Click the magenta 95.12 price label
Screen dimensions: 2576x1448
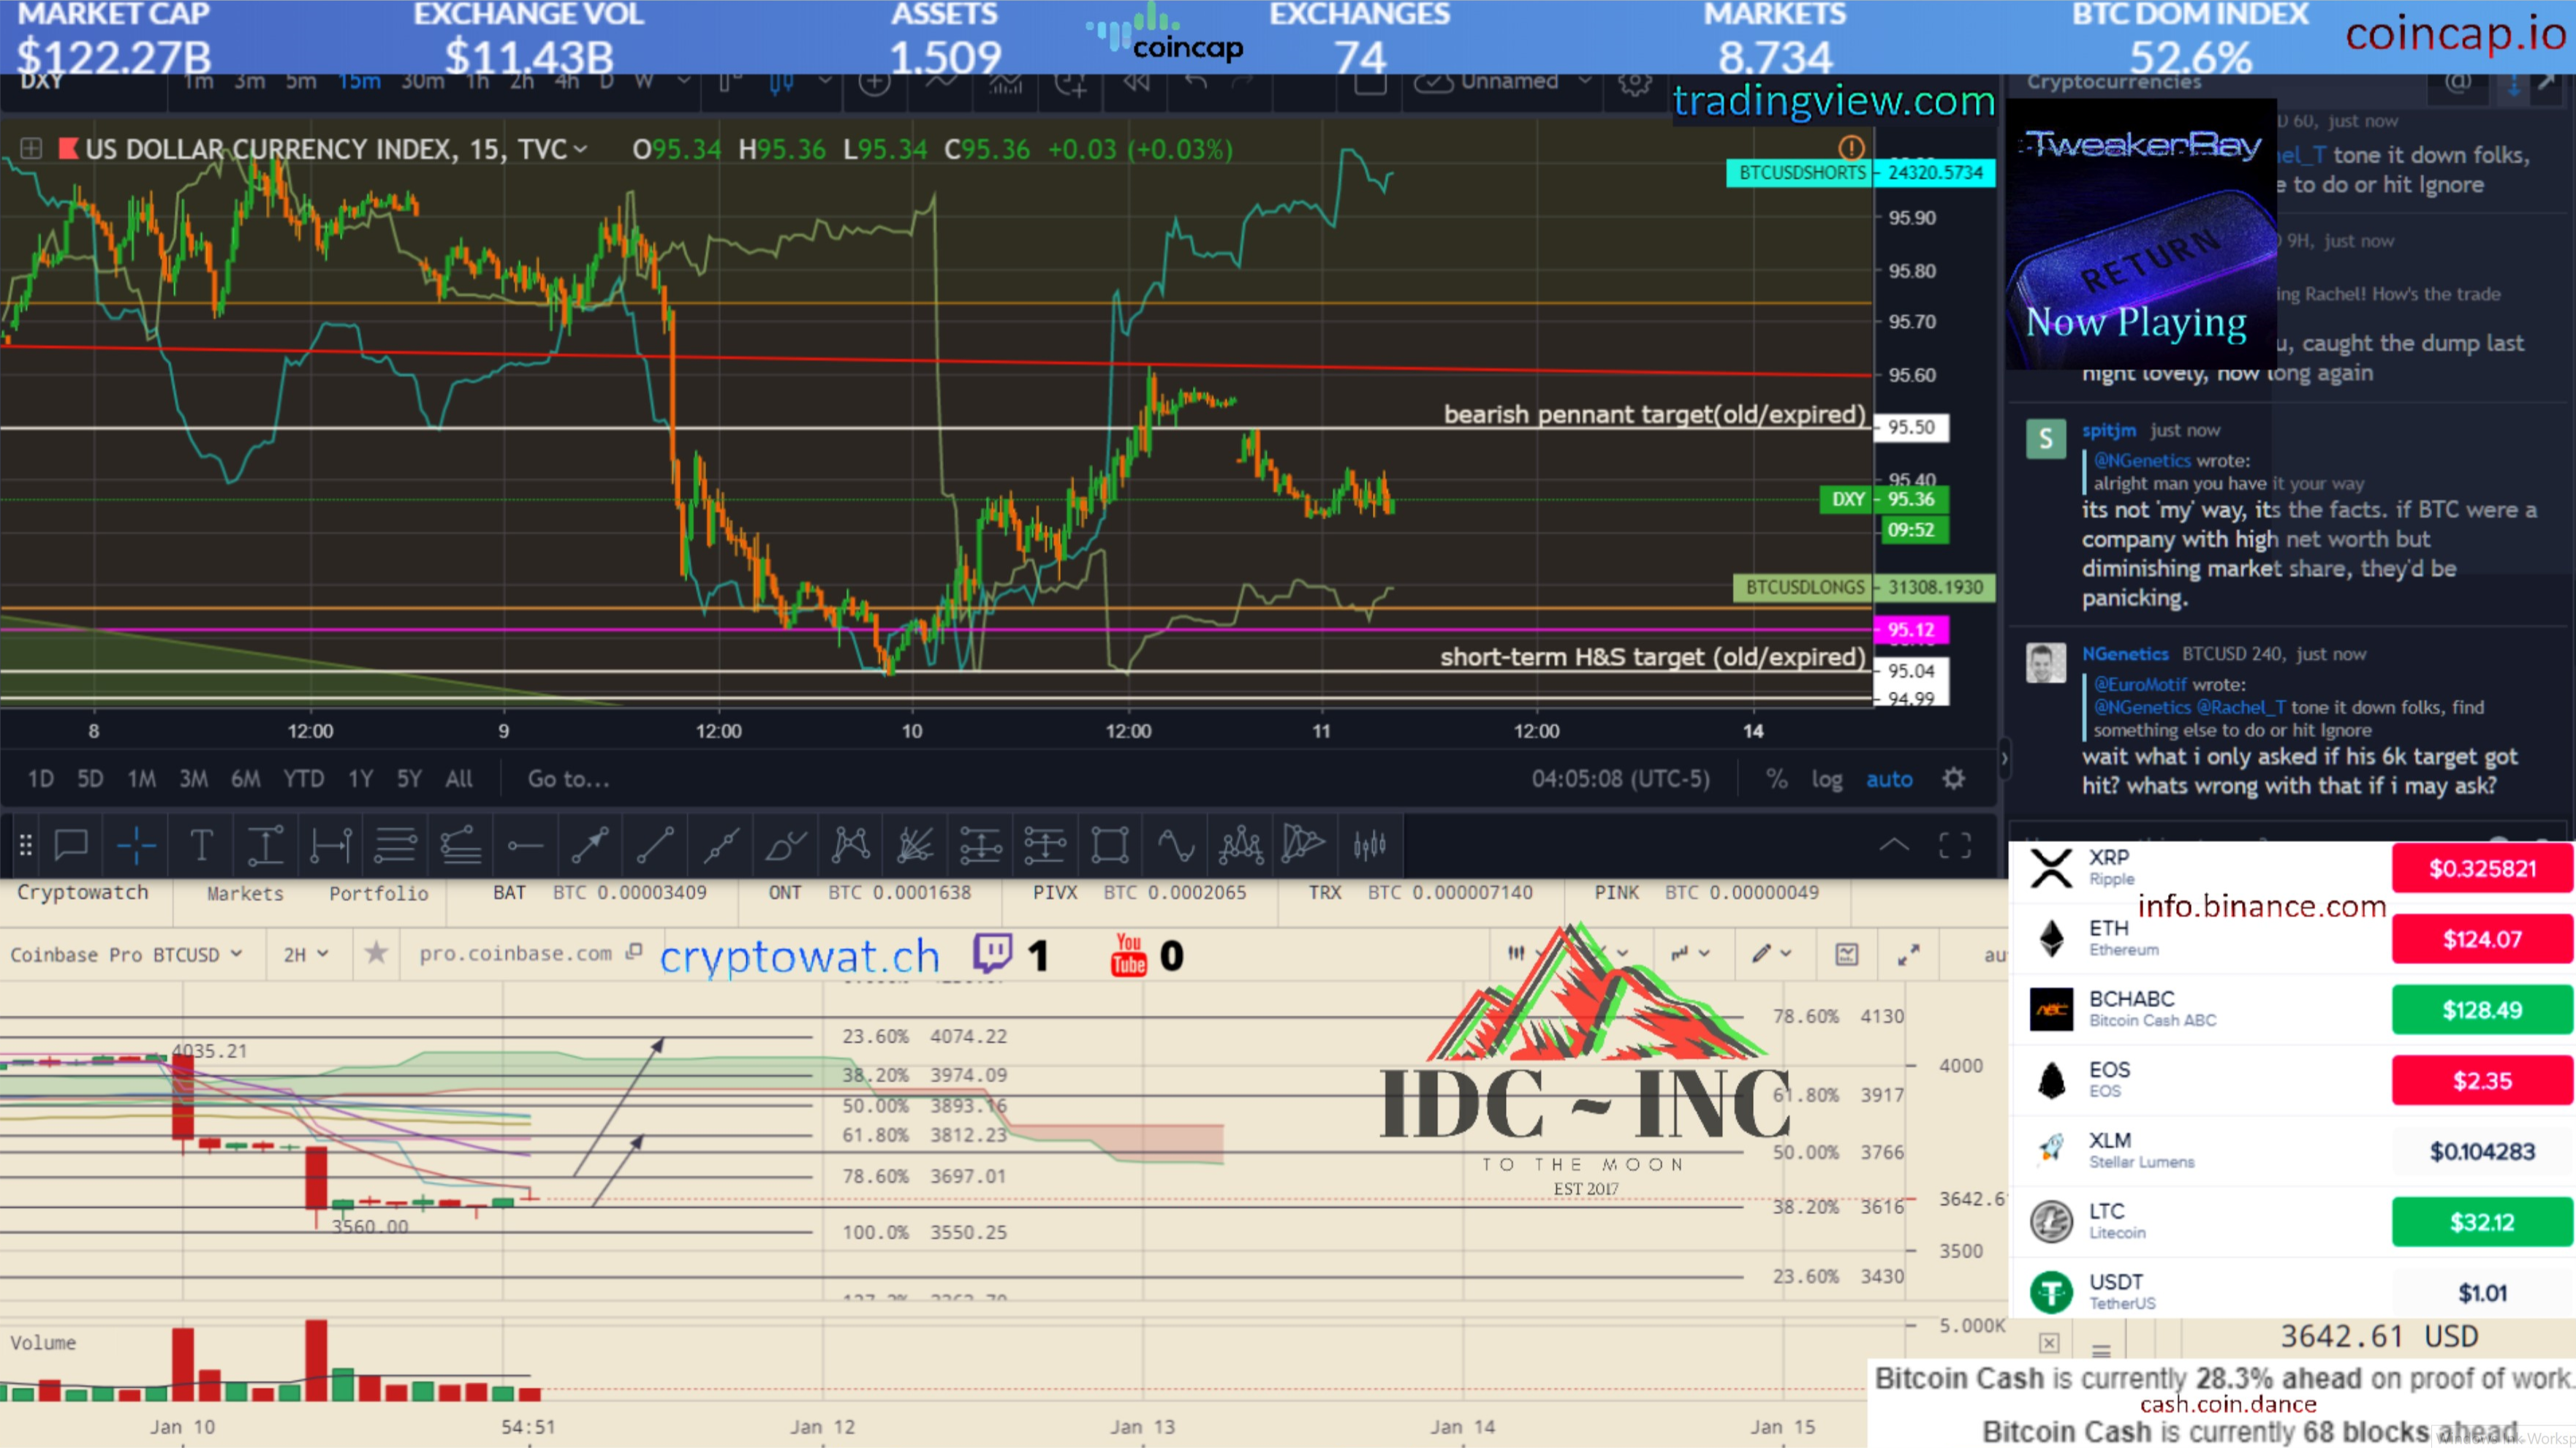1911,630
